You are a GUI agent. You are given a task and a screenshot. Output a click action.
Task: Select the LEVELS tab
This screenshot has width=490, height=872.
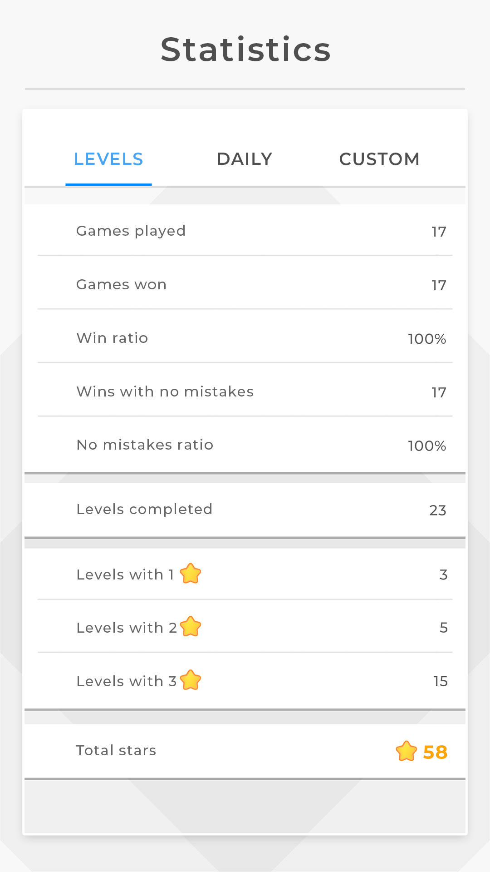pyautogui.click(x=108, y=159)
